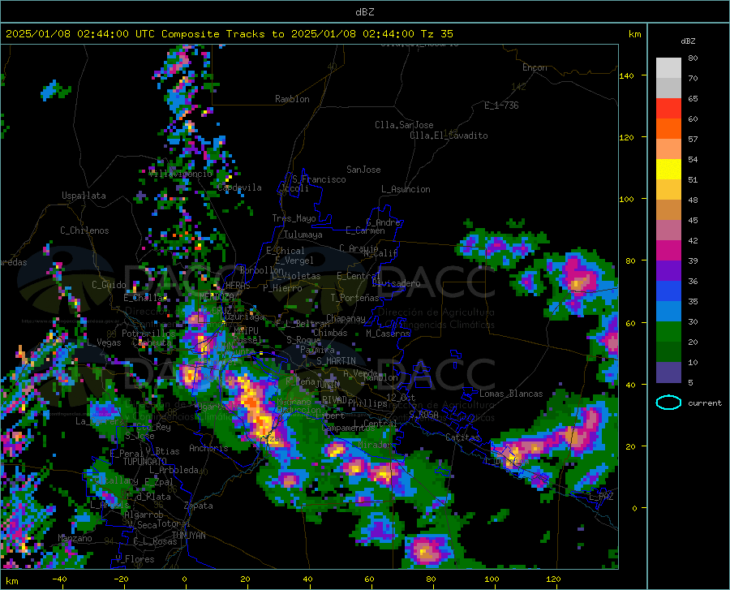The height and width of the screenshot is (590, 730).
Task: Click the 'Chapanay' place label
Action: [346, 318]
